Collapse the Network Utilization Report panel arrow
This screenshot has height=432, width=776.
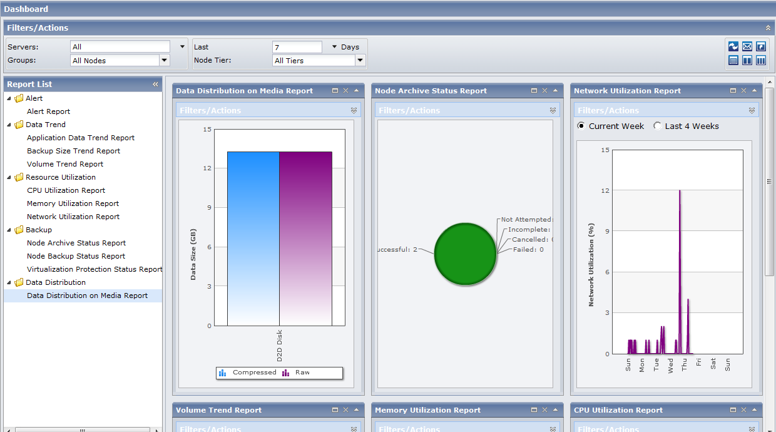pos(754,90)
